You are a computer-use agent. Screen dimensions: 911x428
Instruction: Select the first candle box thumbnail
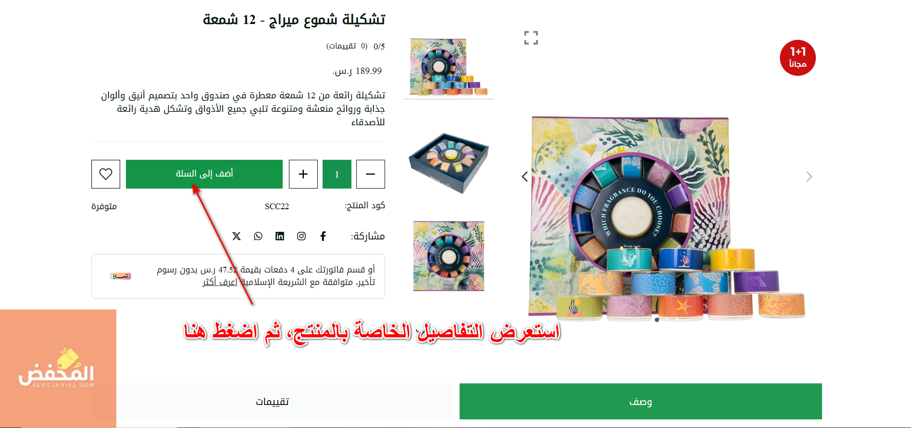[449, 67]
